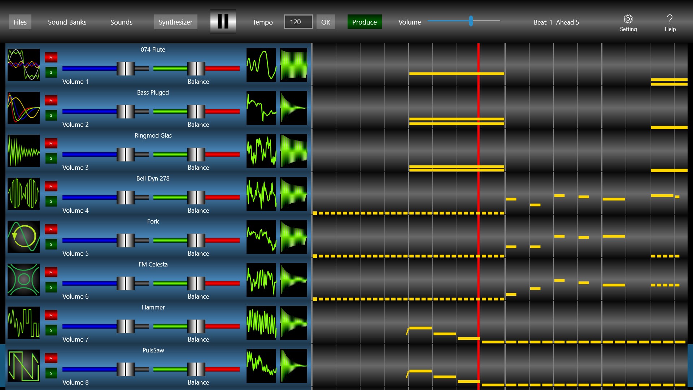Solo the Bell Dyn 278 track

coord(51,201)
